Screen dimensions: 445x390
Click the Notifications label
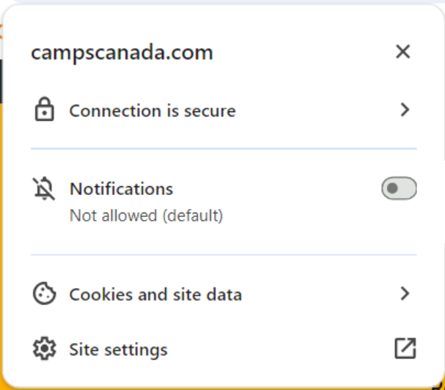121,188
